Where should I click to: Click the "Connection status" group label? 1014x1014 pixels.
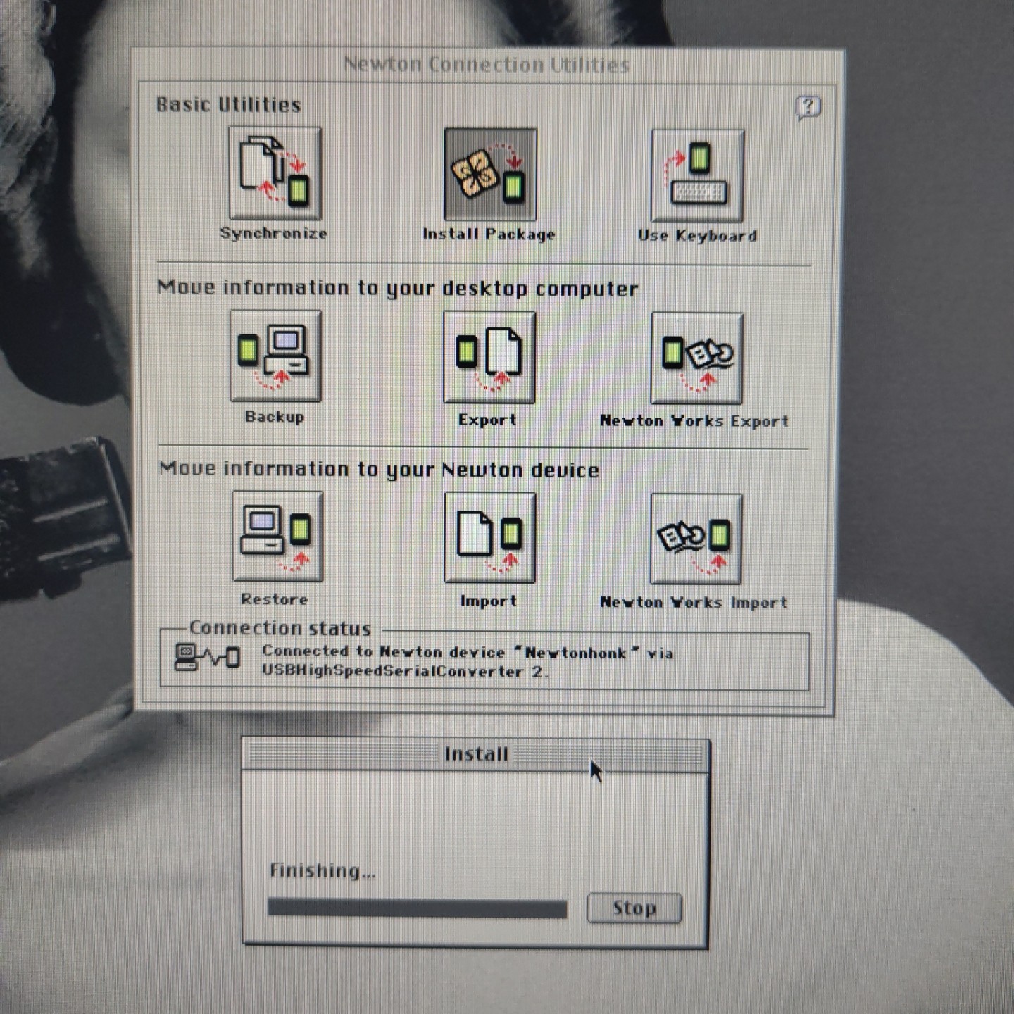[x=280, y=628]
